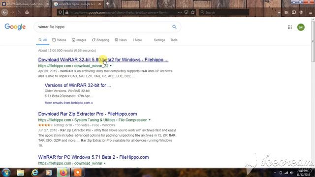Open Firefox hamburger menu
315x177 pixels.
tap(311, 12)
